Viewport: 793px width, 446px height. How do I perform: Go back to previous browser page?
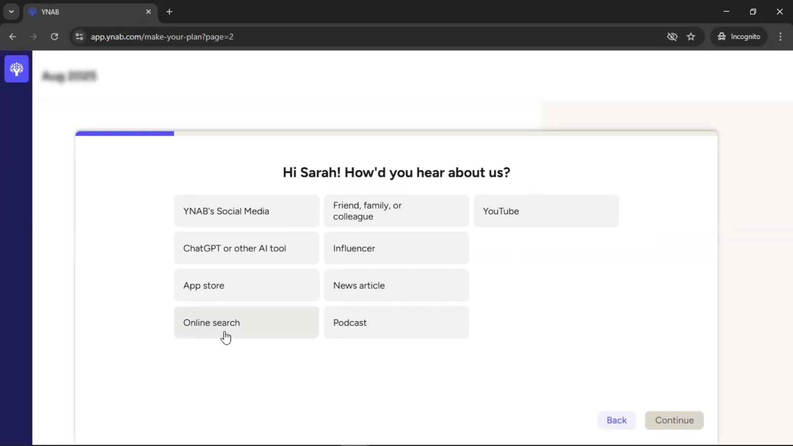tap(12, 37)
